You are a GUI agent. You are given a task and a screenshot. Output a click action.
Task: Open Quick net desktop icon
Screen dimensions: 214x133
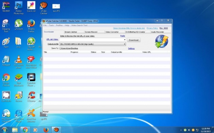point(31,6)
